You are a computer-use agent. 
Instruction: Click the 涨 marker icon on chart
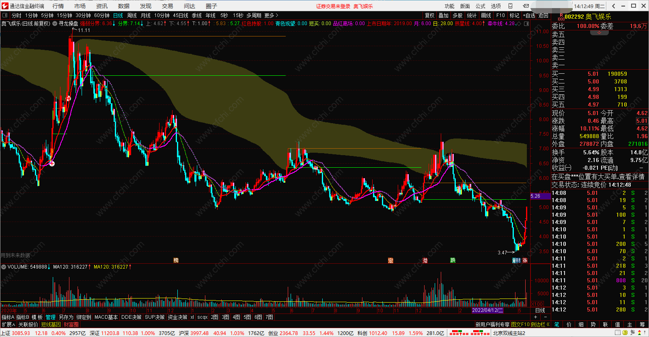[x=525, y=260]
